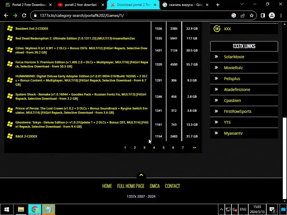Open the Cpasbien link

tap(232, 101)
